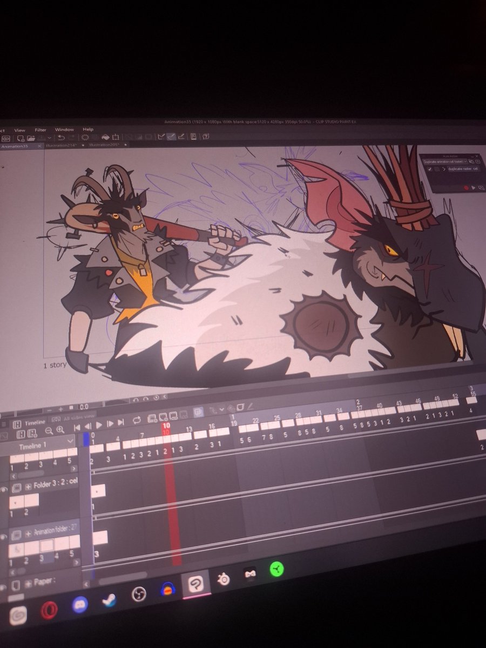This screenshot has height=648, width=486.
Task: Open the View menu
Action: (x=19, y=130)
